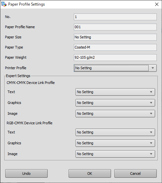Click the Paper Type field showing Coated-M
Viewport: 162px width, 183px height.
point(115,47)
